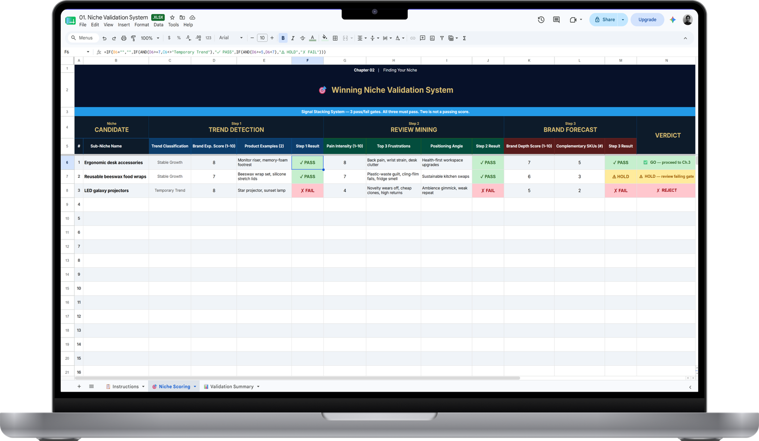
Task: Open the text color picker
Action: [313, 38]
